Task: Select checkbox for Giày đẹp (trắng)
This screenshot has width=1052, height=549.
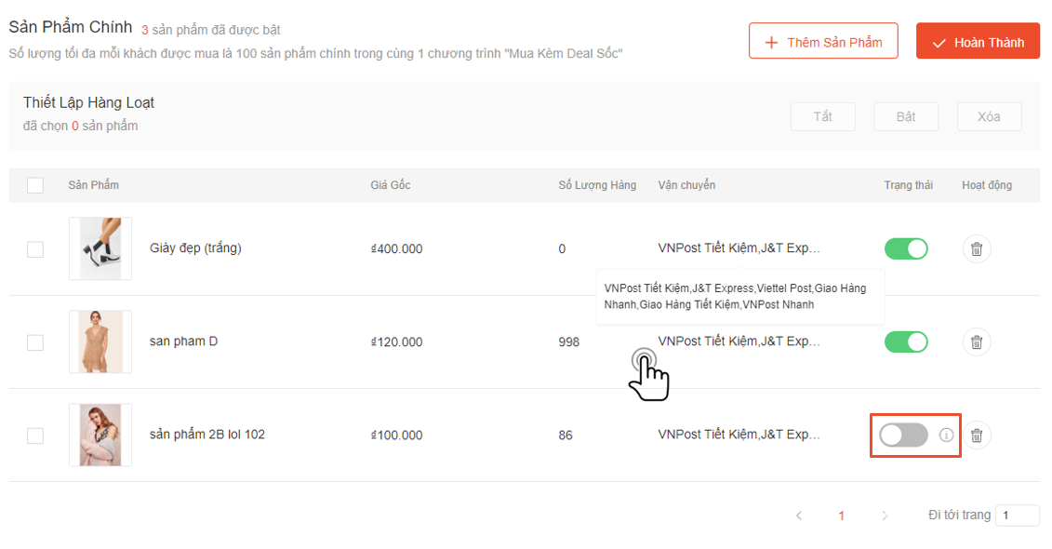Action: click(x=35, y=249)
